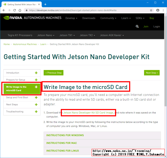The width and height of the screenshot is (167, 158).
Task: Click the Autonomous Machines breadcrumb
Action: (25, 44)
